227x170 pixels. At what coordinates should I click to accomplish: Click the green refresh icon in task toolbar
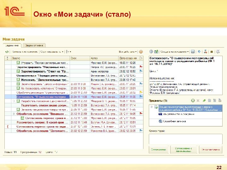7,52
